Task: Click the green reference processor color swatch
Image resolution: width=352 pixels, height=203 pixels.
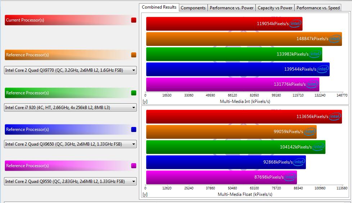Action: pyautogui.click(x=134, y=93)
